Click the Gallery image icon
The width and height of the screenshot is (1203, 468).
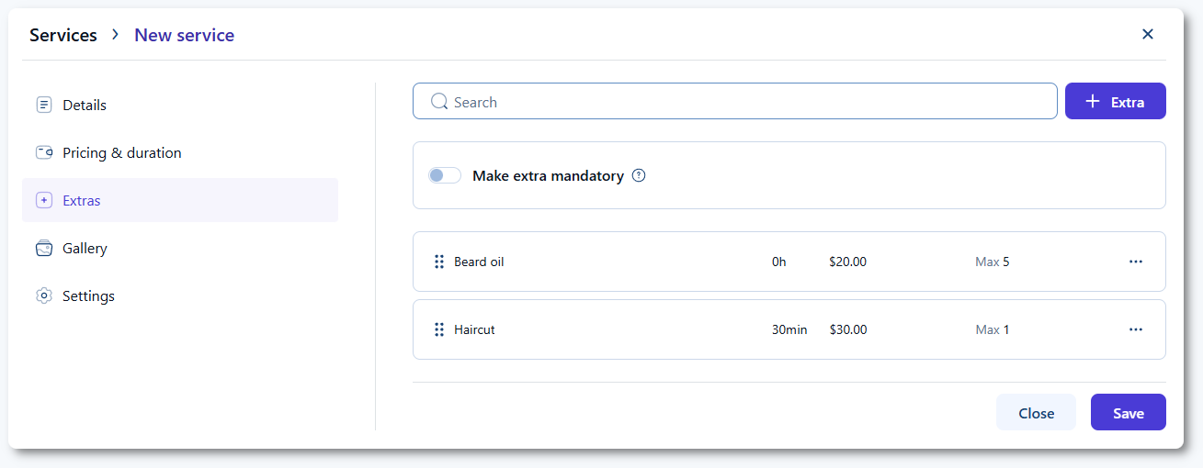(x=43, y=248)
